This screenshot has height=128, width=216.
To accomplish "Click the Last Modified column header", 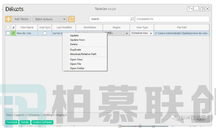I will (64, 27).
